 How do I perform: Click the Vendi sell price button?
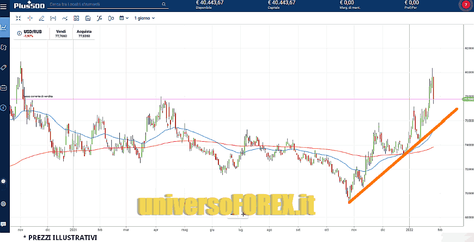tap(61, 34)
